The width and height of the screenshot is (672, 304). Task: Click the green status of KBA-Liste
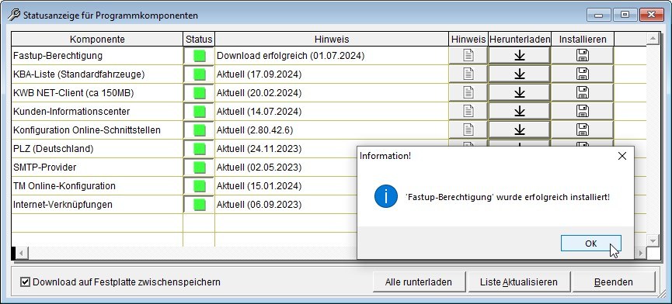coord(200,74)
